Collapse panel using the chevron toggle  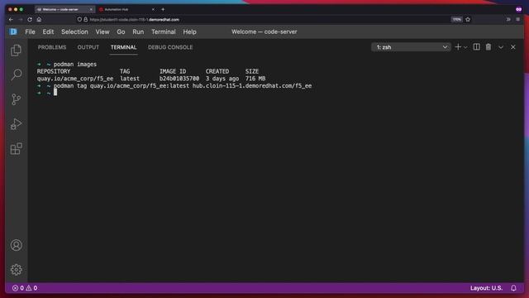(501, 47)
